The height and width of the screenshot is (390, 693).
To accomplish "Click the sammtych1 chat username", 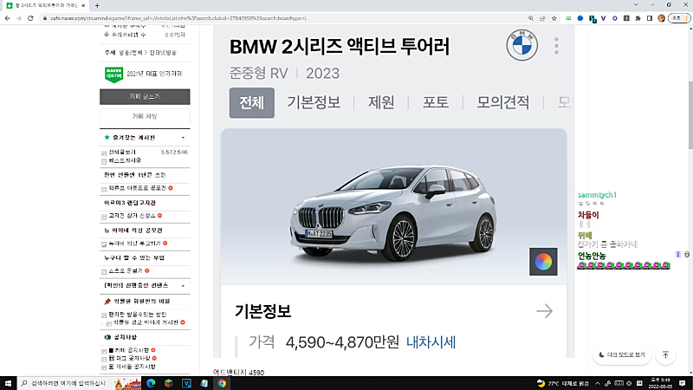I will [597, 194].
